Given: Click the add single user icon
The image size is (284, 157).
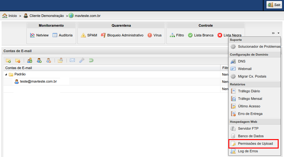Looking at the screenshot, I should (39, 60).
